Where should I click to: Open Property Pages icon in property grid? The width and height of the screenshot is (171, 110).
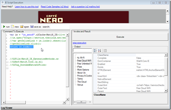105,51
